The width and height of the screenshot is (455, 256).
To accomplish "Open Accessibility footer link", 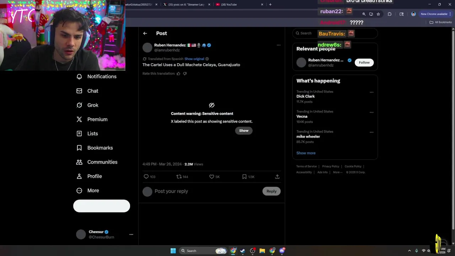I will [304, 172].
